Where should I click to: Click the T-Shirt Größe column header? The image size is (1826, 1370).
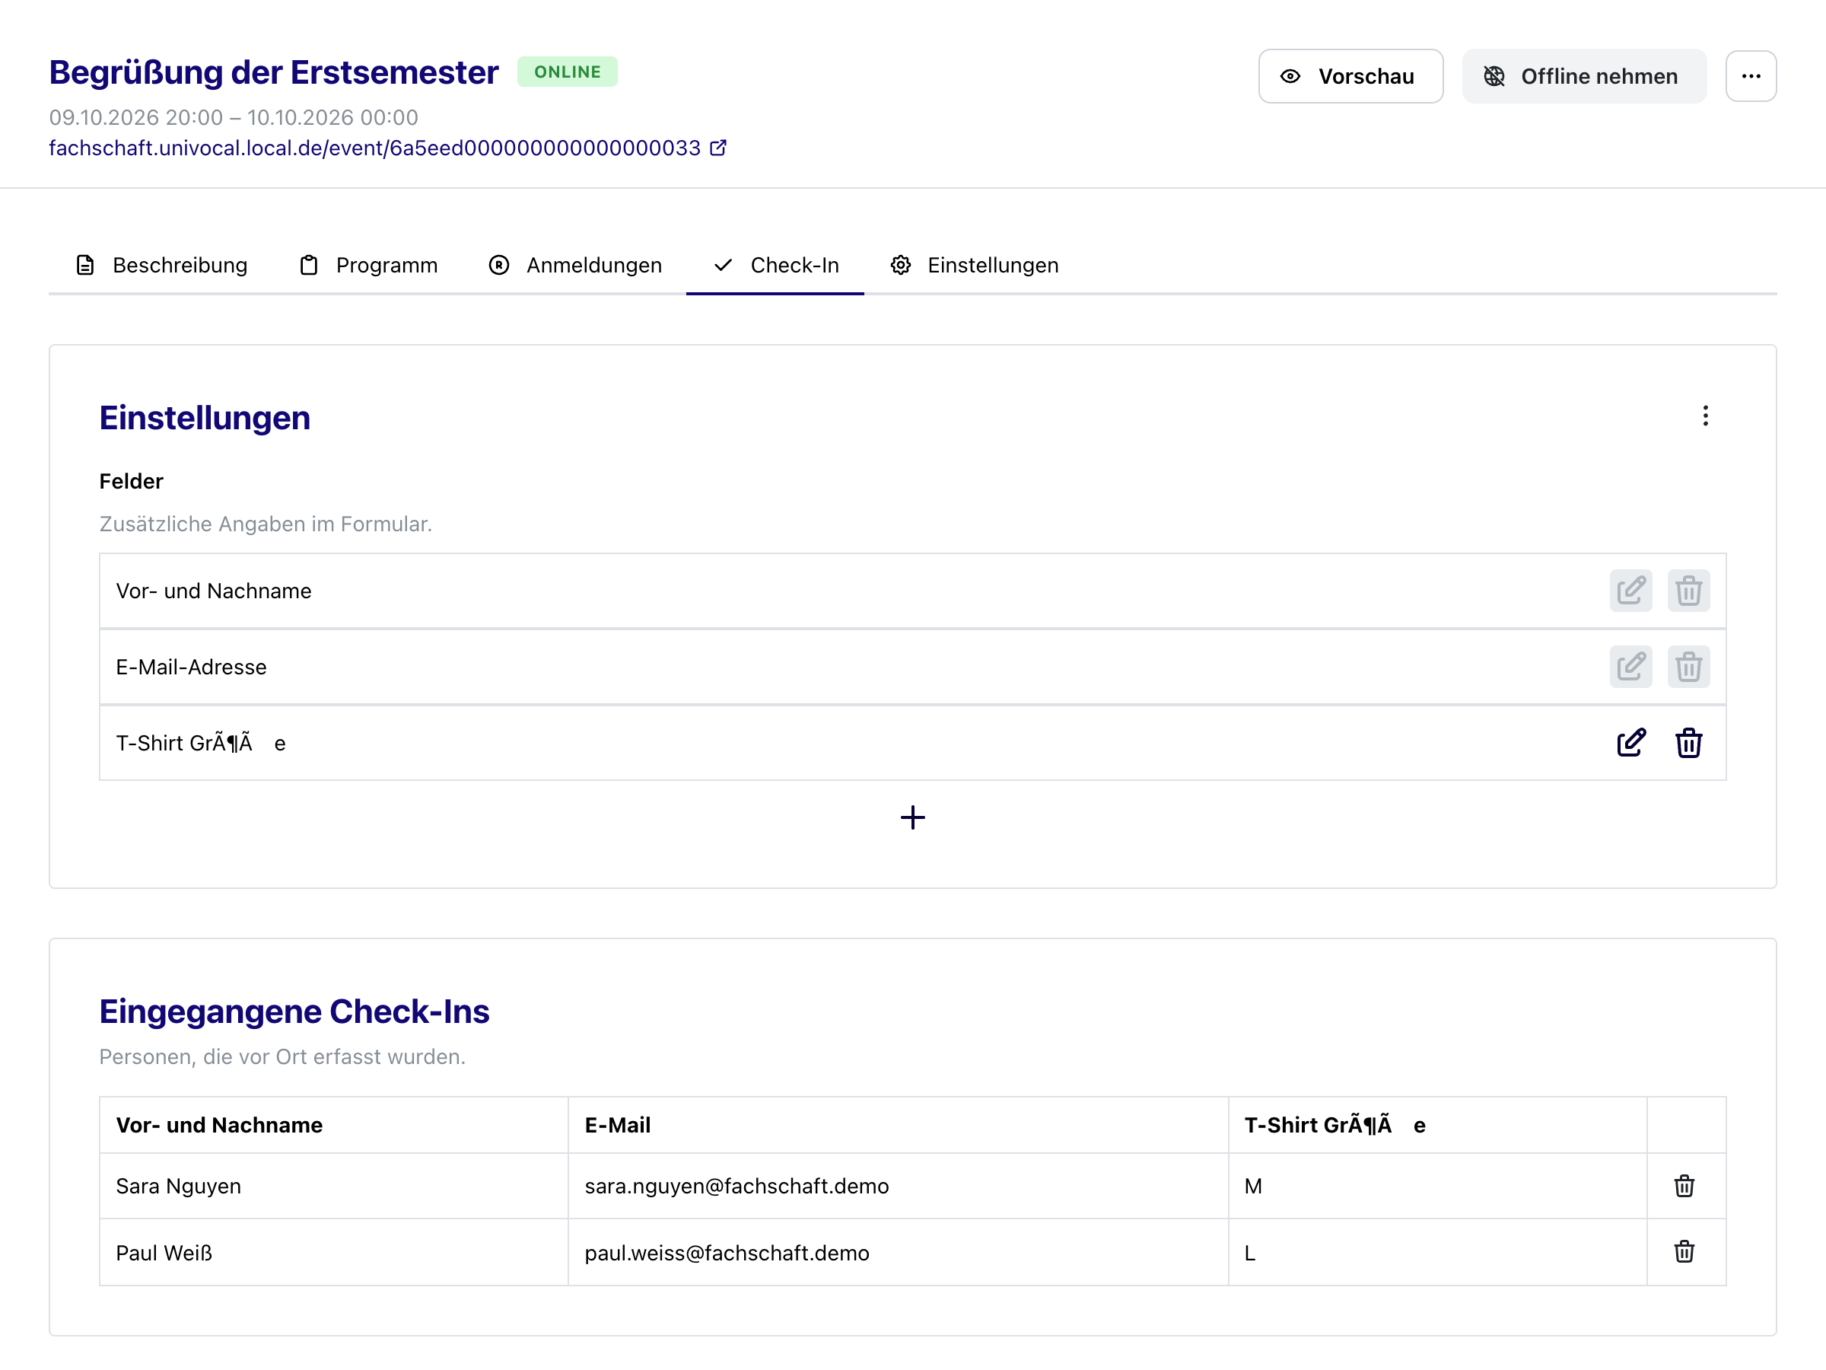(x=1335, y=1125)
